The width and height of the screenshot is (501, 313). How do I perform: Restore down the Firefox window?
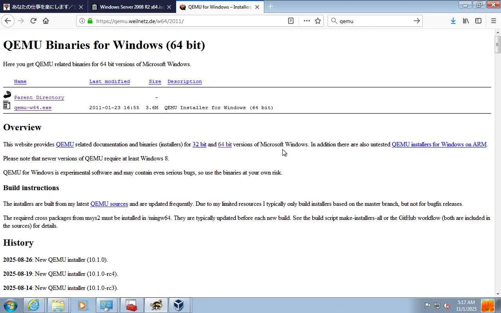[479, 5]
